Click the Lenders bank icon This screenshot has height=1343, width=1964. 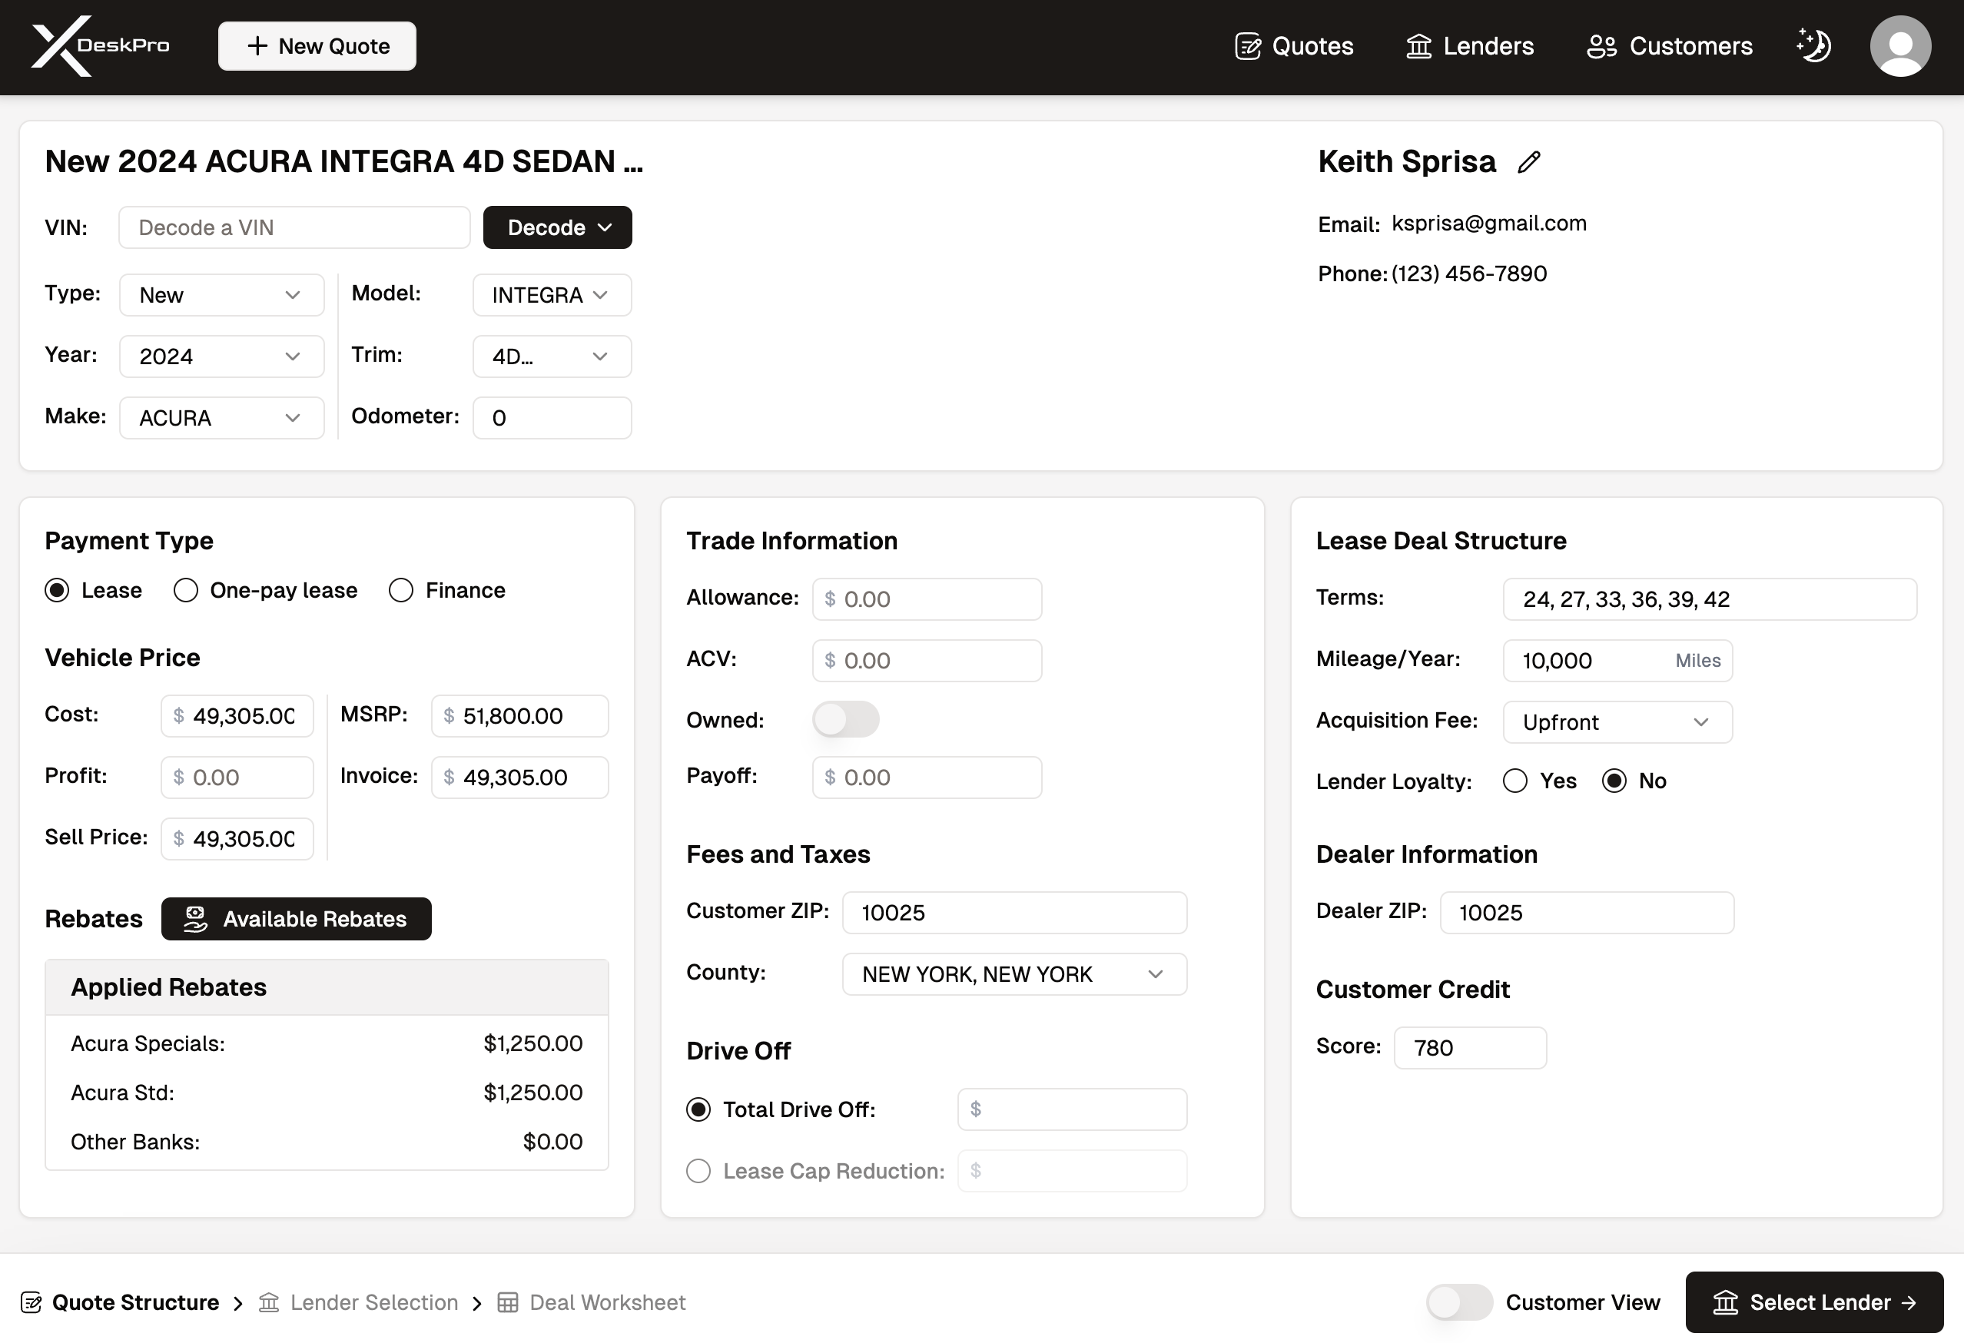[1419, 47]
